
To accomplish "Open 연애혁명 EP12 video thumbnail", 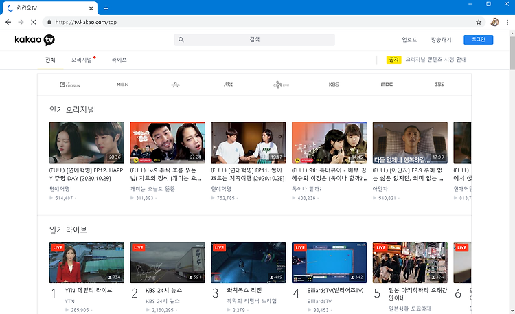I will [87, 143].
